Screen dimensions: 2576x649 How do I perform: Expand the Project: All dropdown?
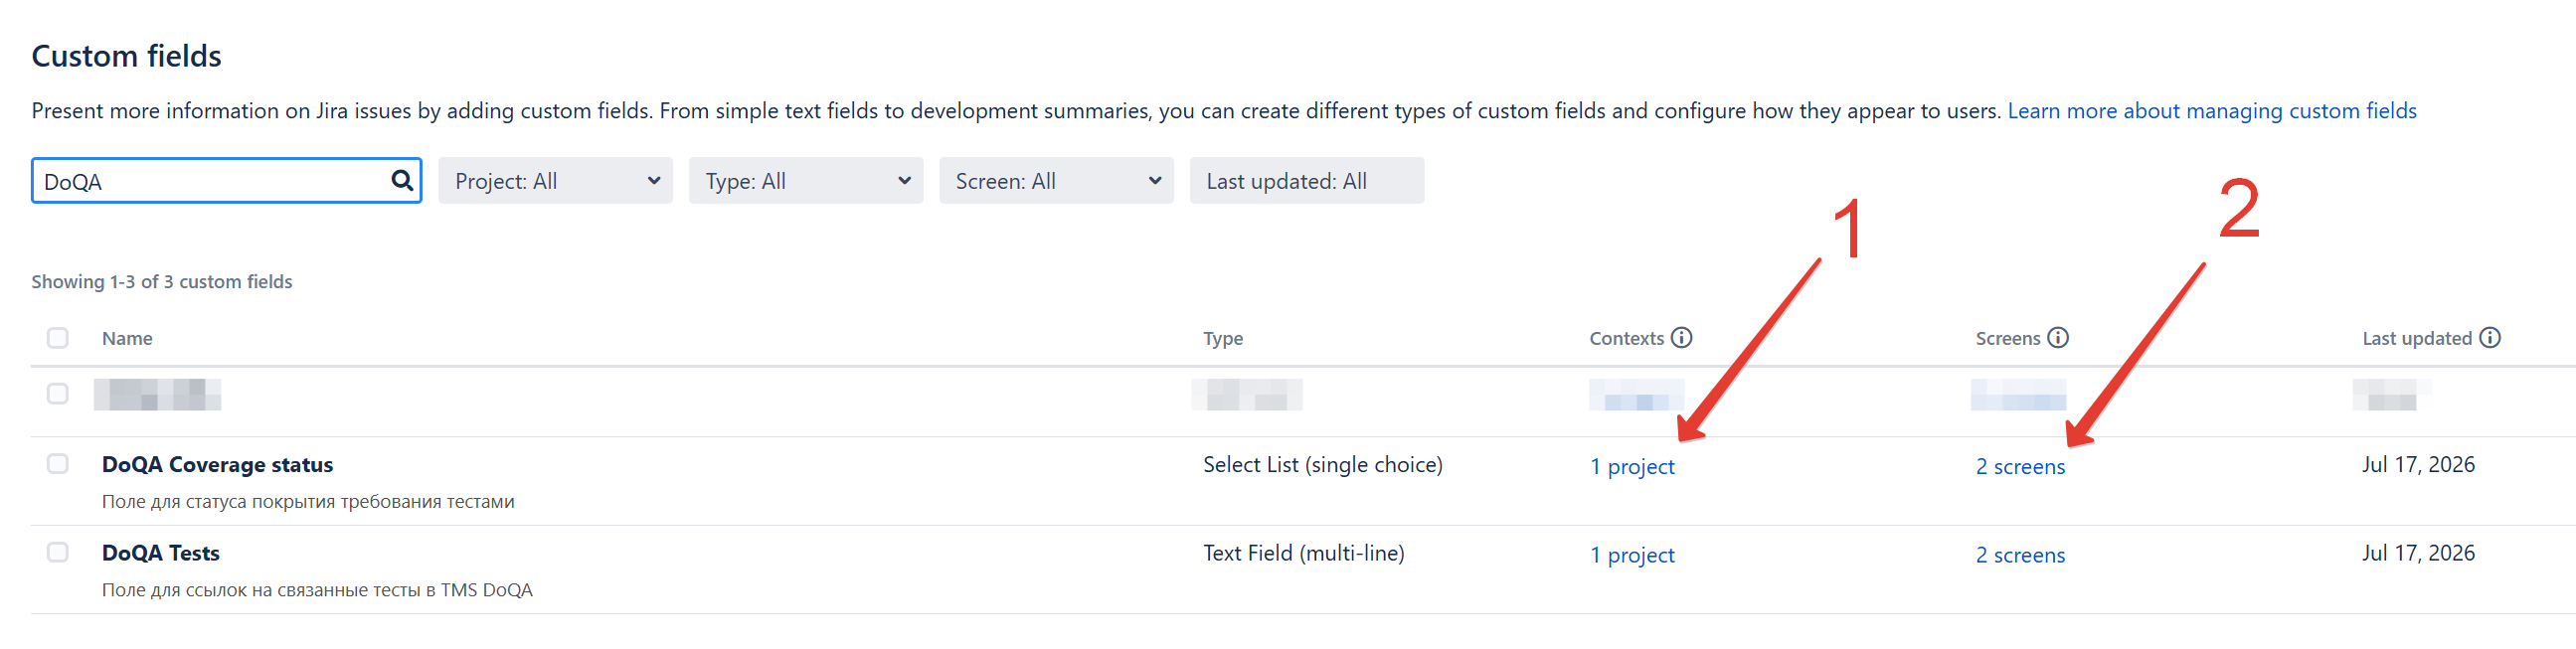click(555, 181)
